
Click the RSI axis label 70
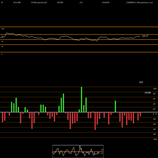click(x=2, y=36)
